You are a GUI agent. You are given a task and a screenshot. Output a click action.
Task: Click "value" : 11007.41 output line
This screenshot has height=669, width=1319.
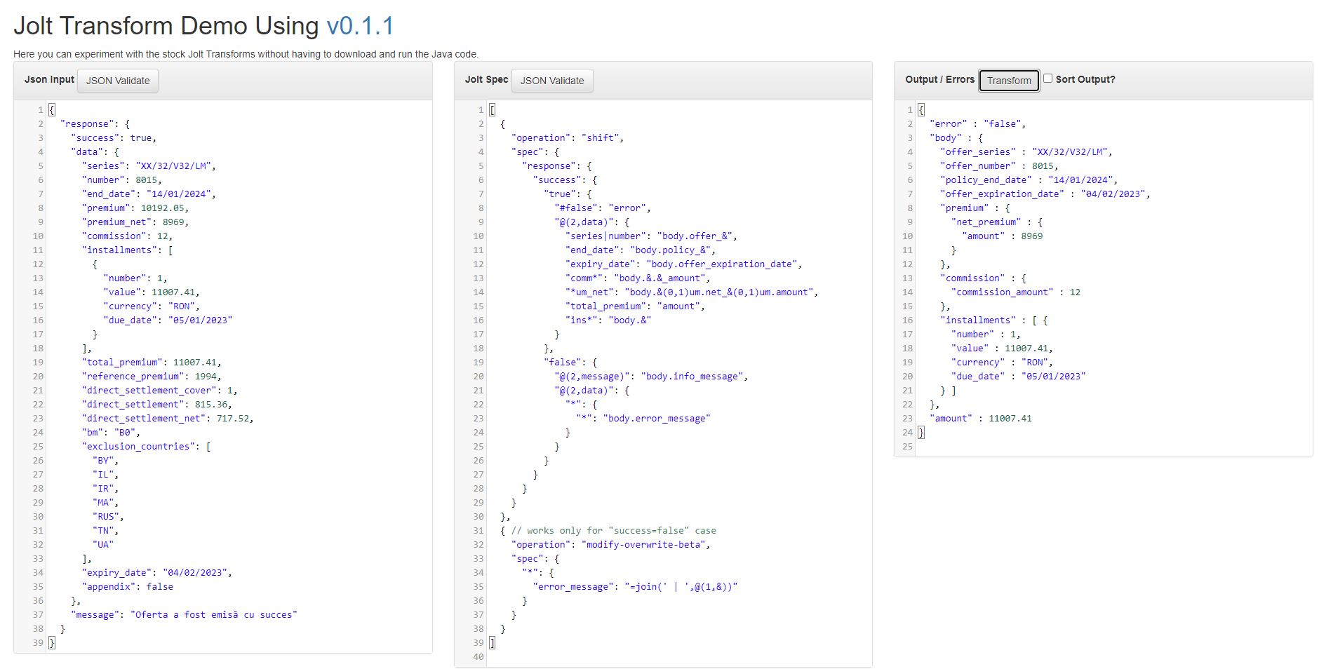1002,349
